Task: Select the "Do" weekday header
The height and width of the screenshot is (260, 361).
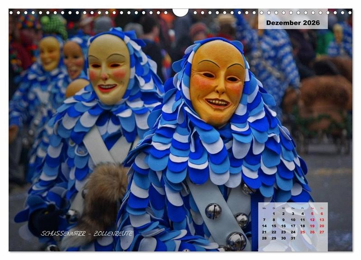Action: 293,208
